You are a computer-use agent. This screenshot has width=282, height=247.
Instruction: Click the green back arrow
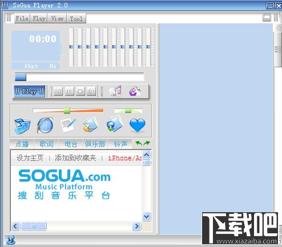coord(139,143)
